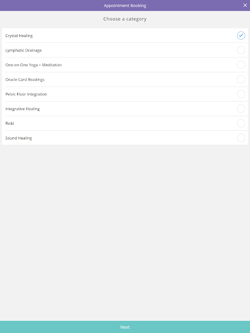Choose Oracle Card Readings list item text
Viewport: 250px width, 333px height.
point(25,80)
